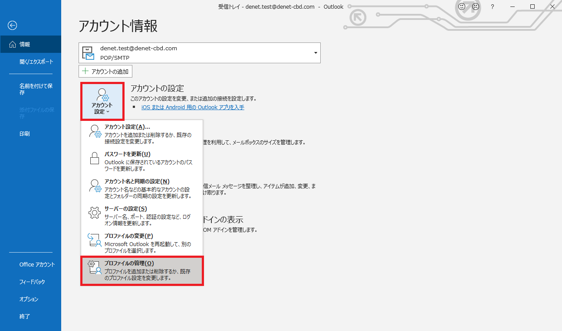The height and width of the screenshot is (331, 562).
Task: Click the アカウントの追加 button
Action: click(105, 71)
